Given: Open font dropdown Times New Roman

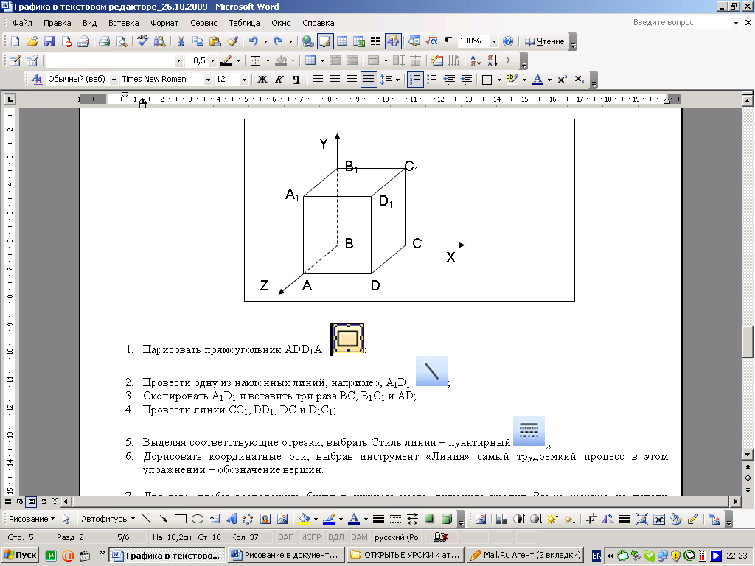Looking at the screenshot, I should [x=208, y=80].
